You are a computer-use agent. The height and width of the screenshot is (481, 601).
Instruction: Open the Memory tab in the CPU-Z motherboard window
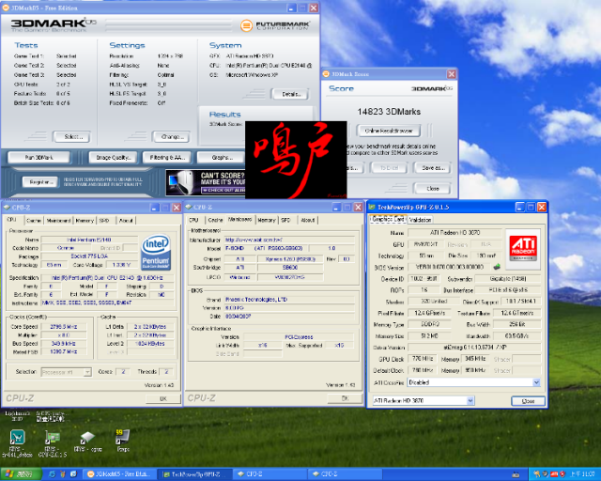click(267, 220)
